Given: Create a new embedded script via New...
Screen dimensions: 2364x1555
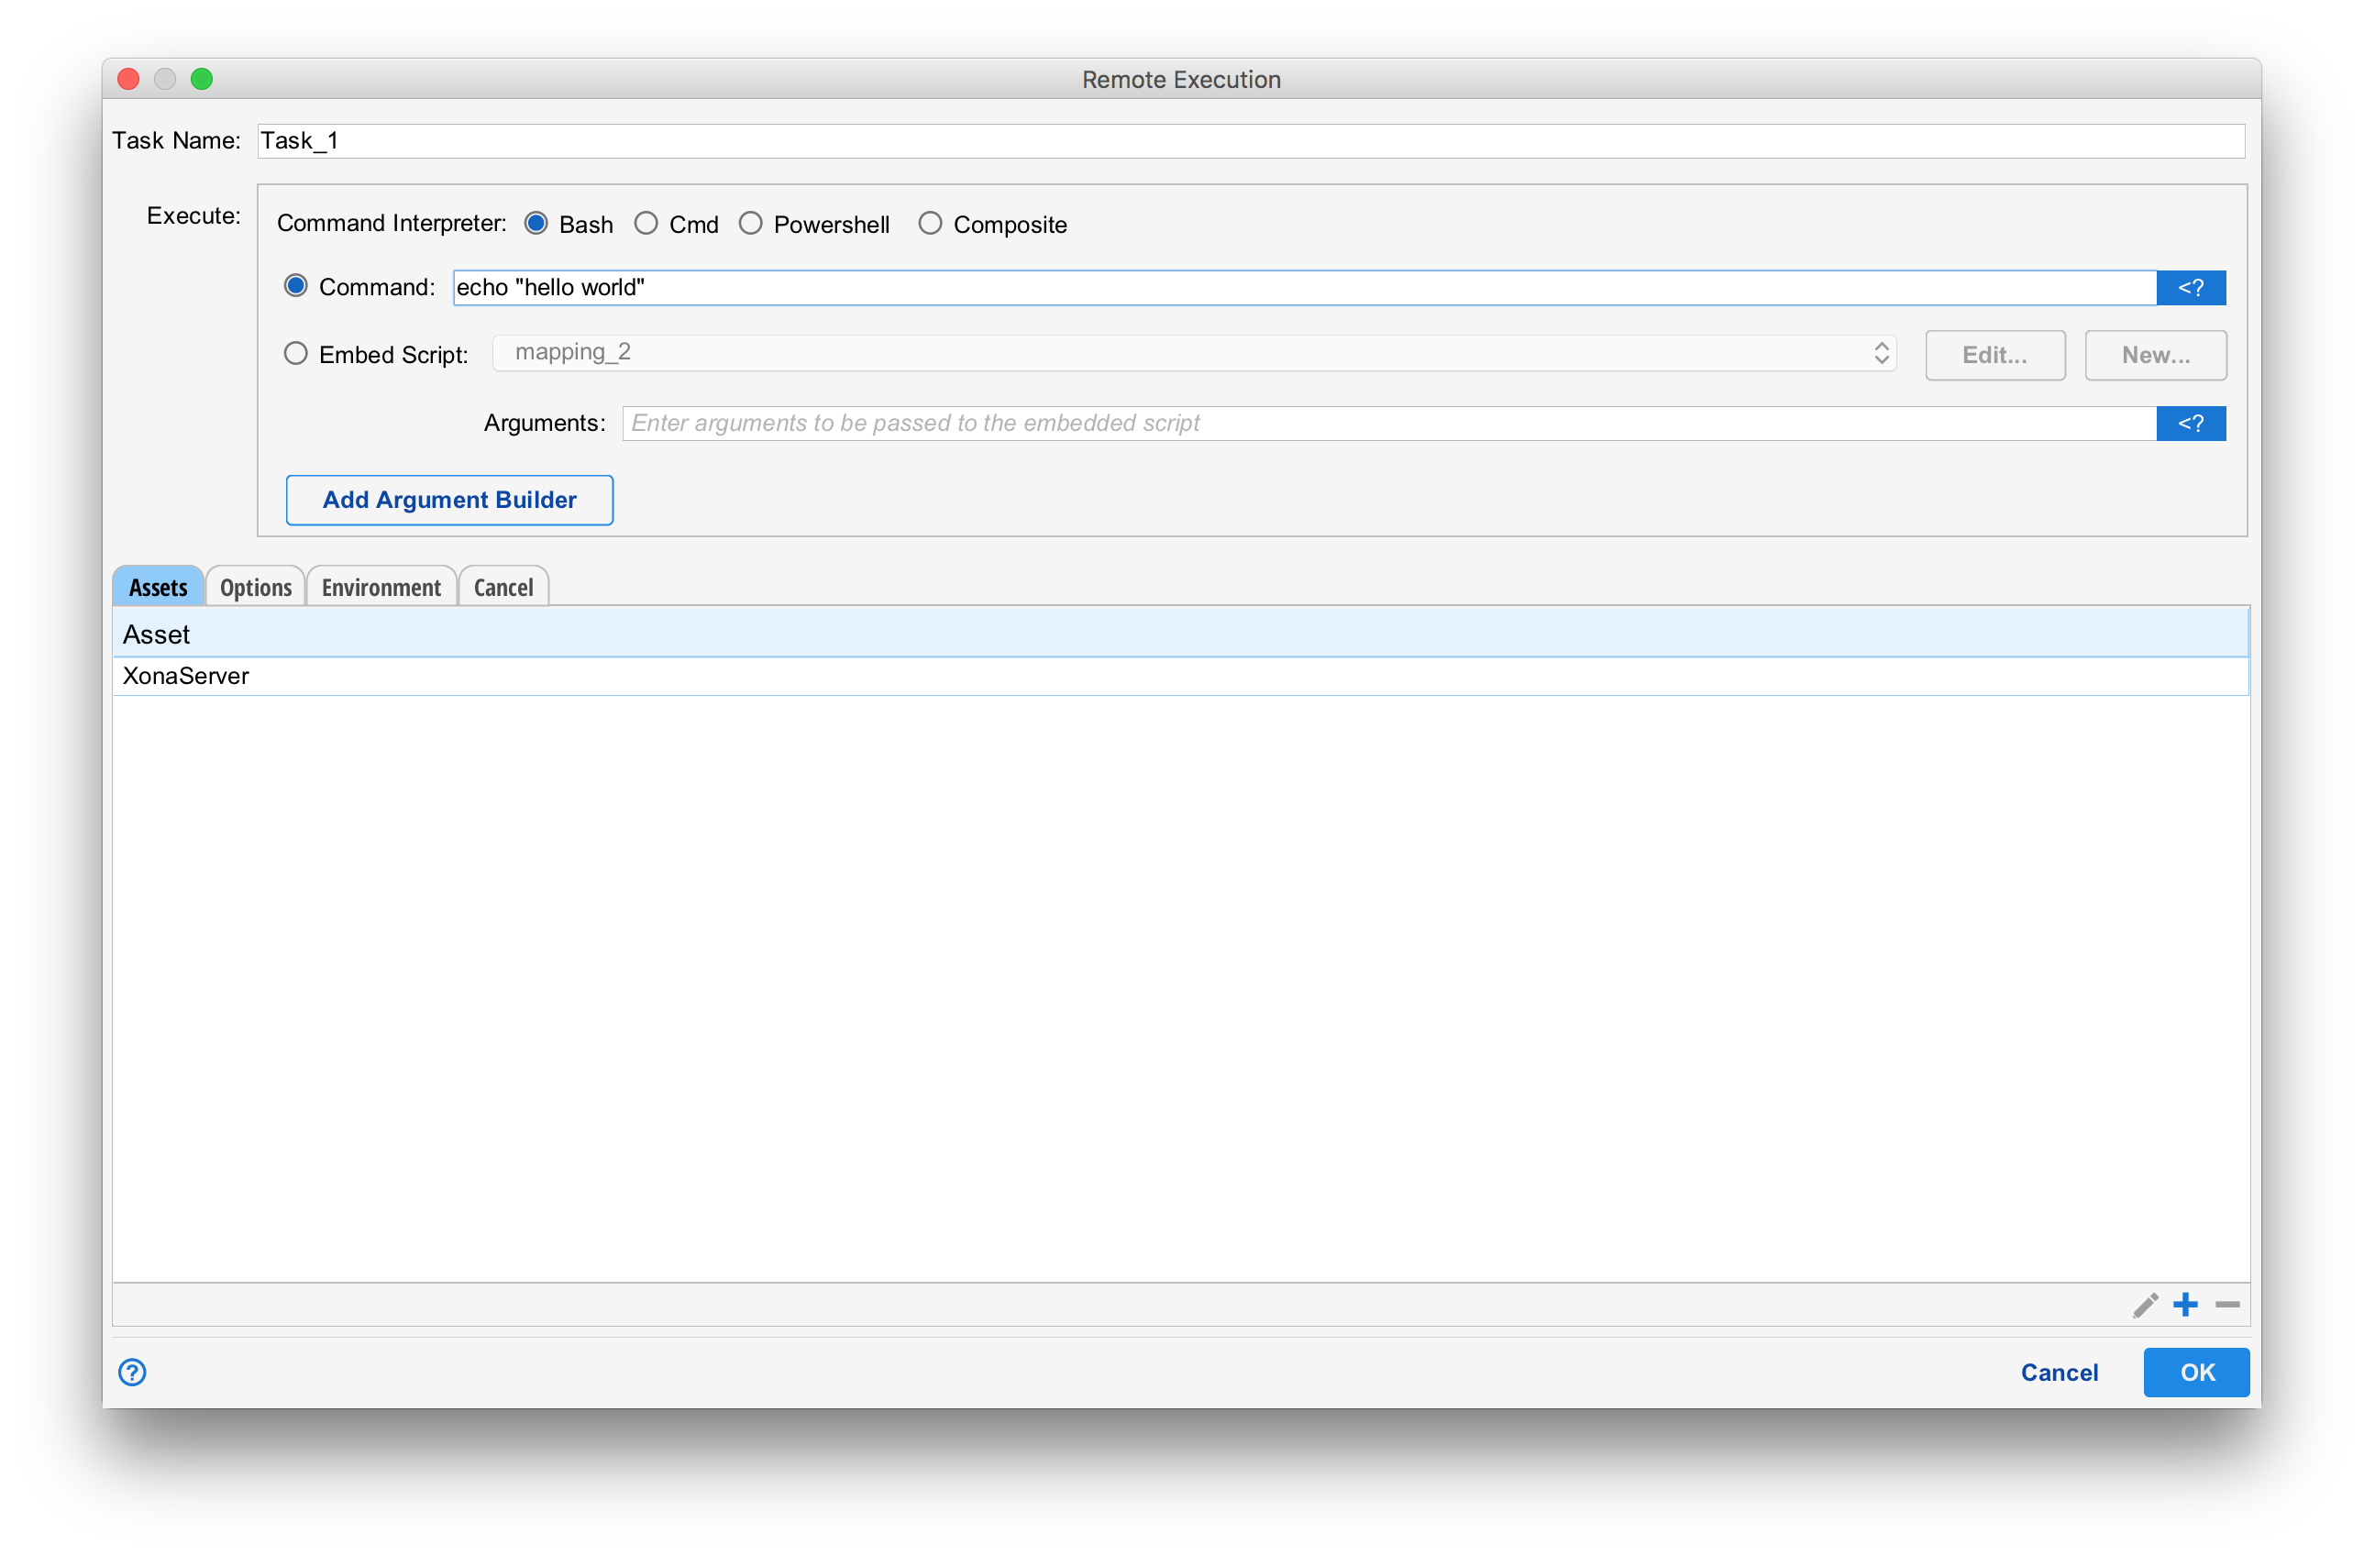Looking at the screenshot, I should [2156, 355].
